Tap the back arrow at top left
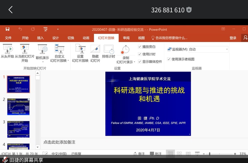The image size is (248, 163). [x=11, y=10]
